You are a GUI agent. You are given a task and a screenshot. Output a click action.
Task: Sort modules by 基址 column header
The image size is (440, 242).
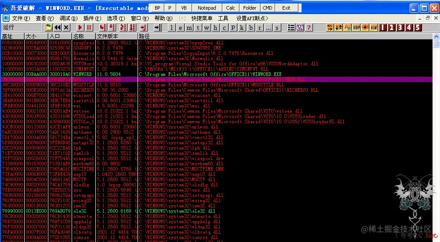[x=12, y=36]
